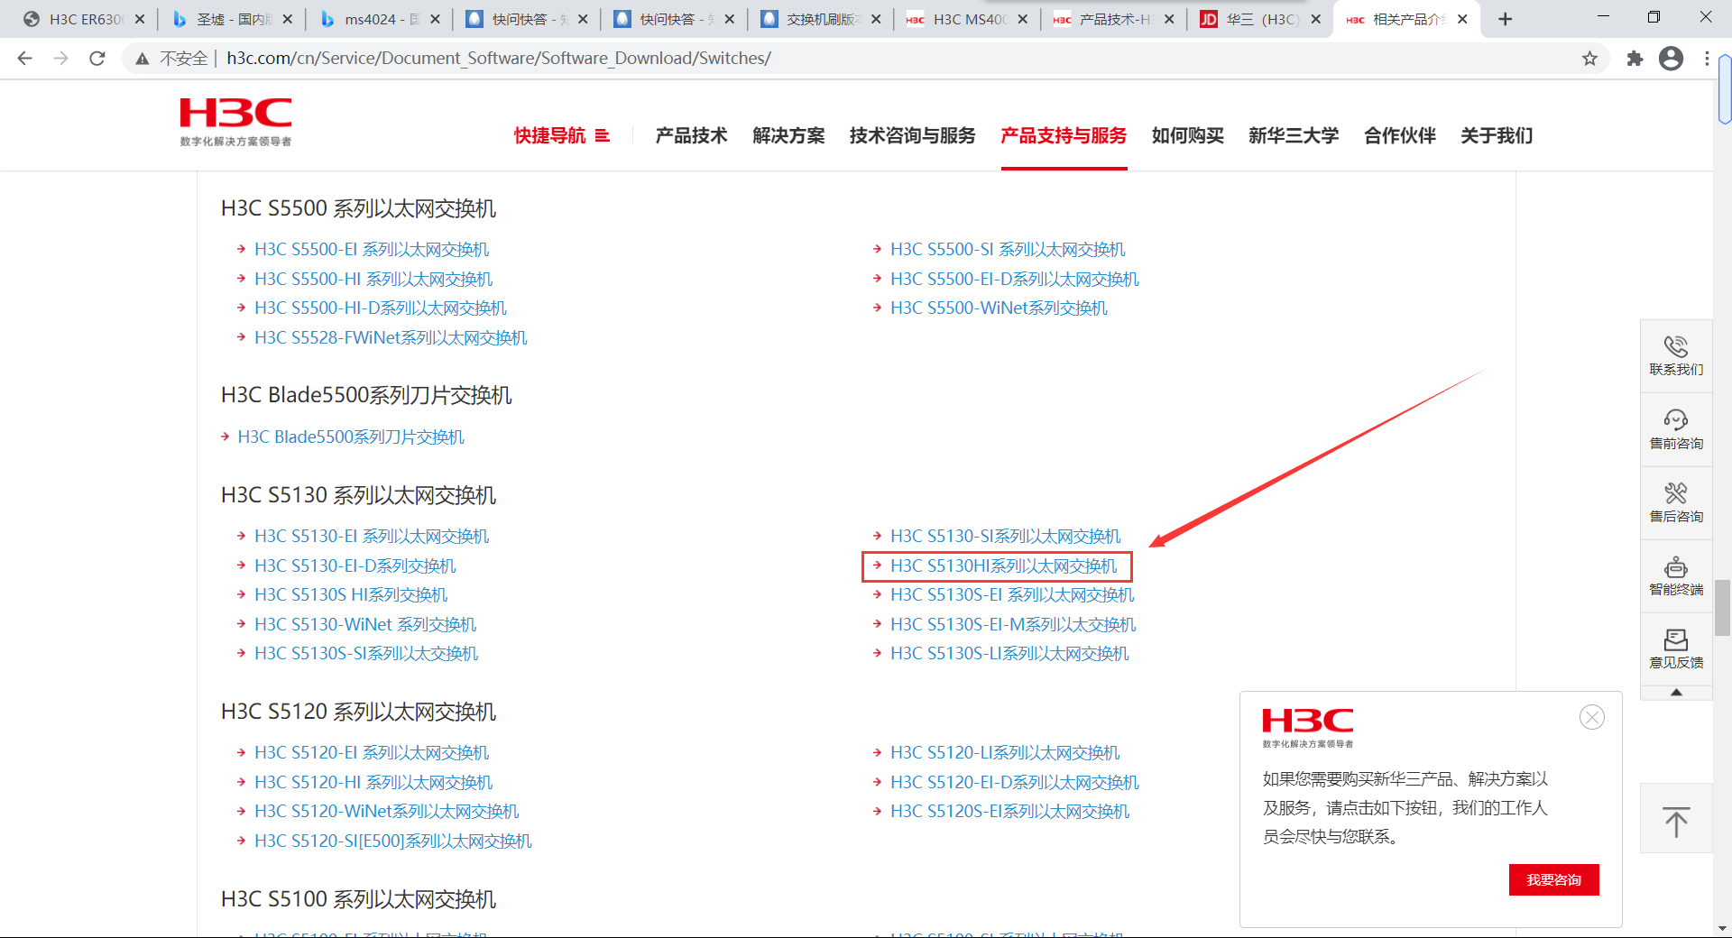Close the 相关产品介绍 active tab
Image resolution: width=1732 pixels, height=938 pixels.
(1462, 19)
